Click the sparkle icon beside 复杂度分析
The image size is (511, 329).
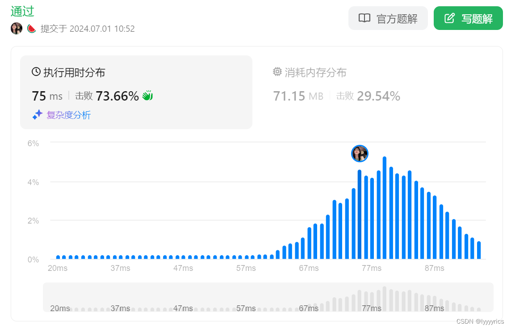(x=38, y=115)
